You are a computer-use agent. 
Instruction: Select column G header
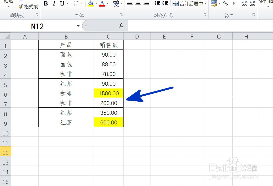[x=219, y=36]
